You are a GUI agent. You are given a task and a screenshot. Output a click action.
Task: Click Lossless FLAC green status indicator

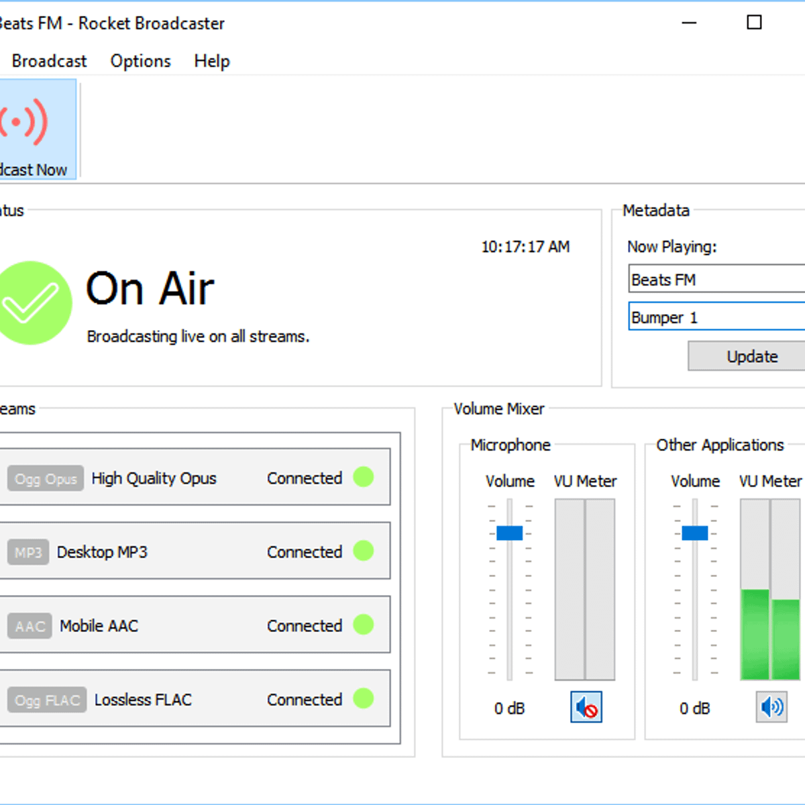[363, 698]
